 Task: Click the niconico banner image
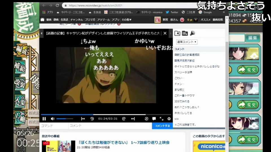pos(209,146)
